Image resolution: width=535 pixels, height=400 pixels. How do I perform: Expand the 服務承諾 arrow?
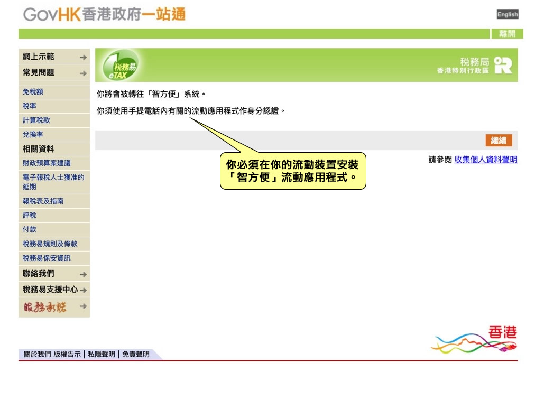click(83, 306)
